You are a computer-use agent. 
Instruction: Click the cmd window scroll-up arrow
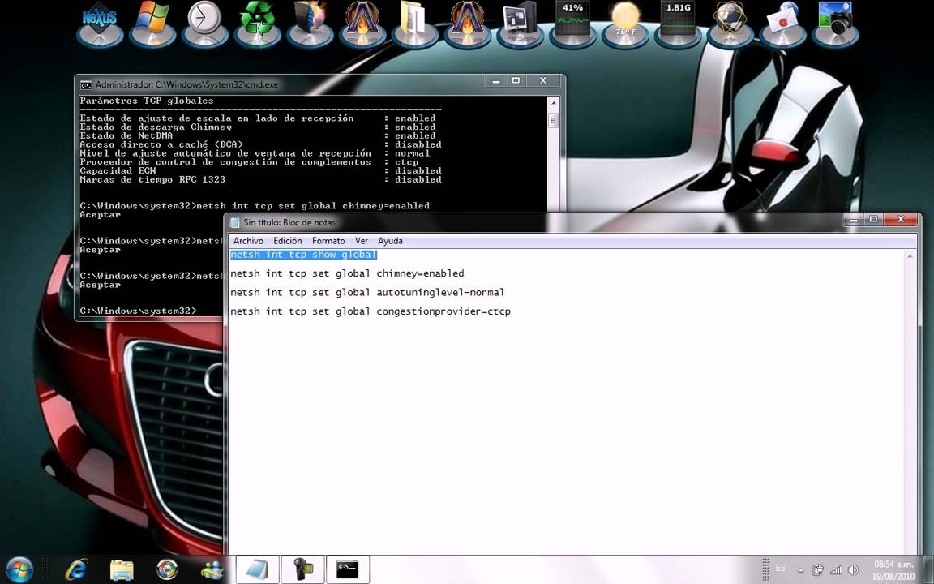(554, 102)
